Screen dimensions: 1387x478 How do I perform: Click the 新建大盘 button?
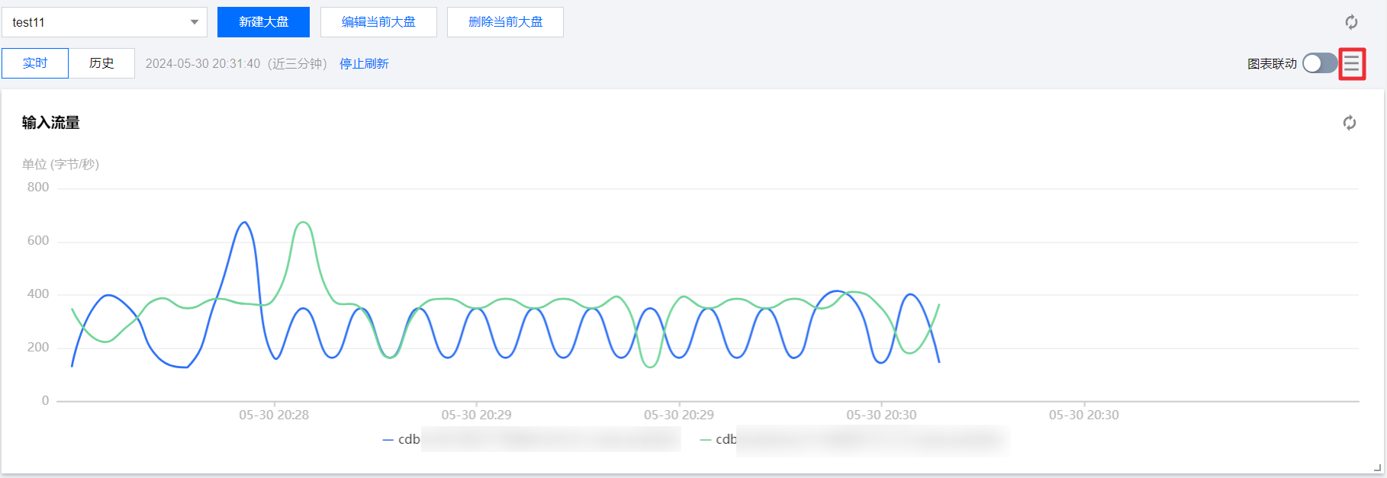click(x=263, y=22)
